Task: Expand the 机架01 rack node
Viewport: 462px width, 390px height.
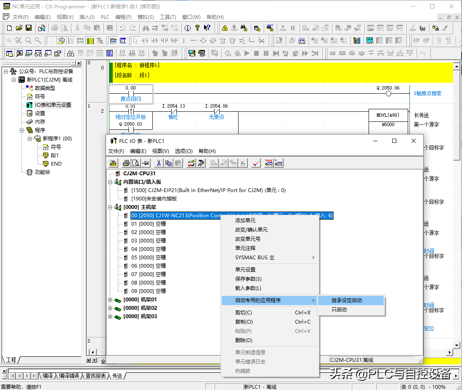Action: coord(110,300)
